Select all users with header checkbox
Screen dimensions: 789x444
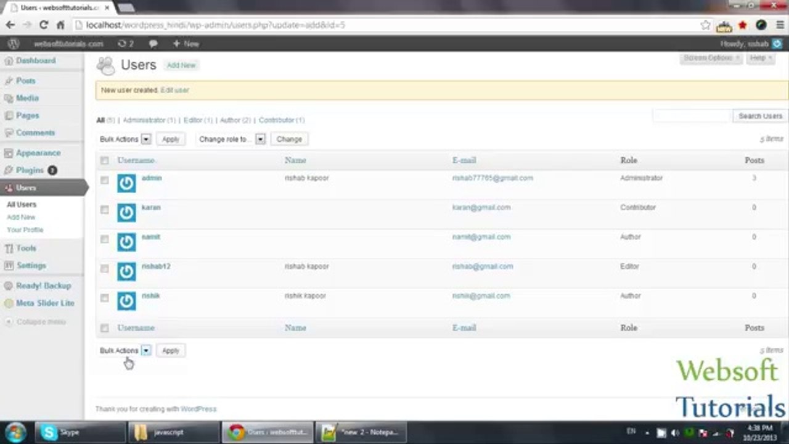(104, 160)
